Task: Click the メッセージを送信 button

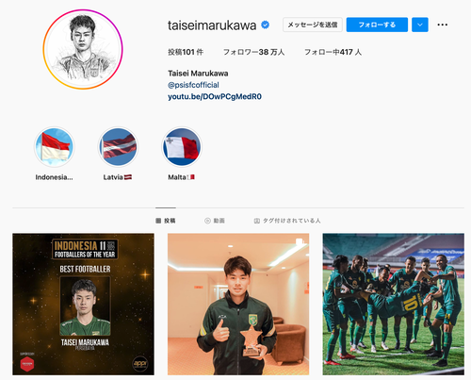Action: coord(313,25)
